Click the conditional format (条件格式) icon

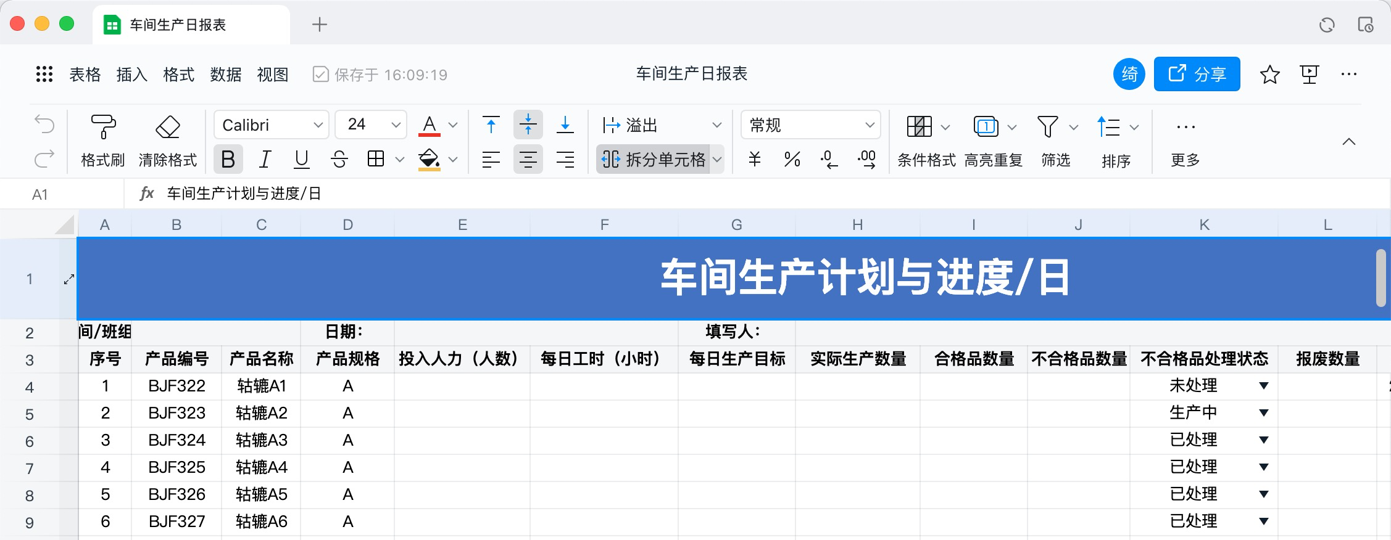coord(920,126)
